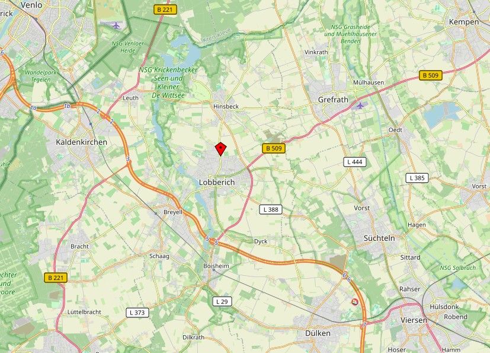
Task: Click the red circular icon near Dülken
Action: (355, 301)
